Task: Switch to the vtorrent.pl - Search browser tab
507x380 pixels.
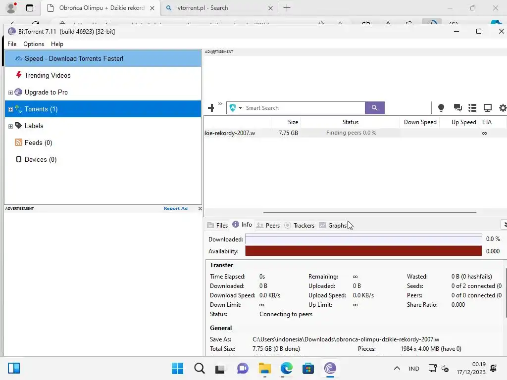Action: click(218, 8)
